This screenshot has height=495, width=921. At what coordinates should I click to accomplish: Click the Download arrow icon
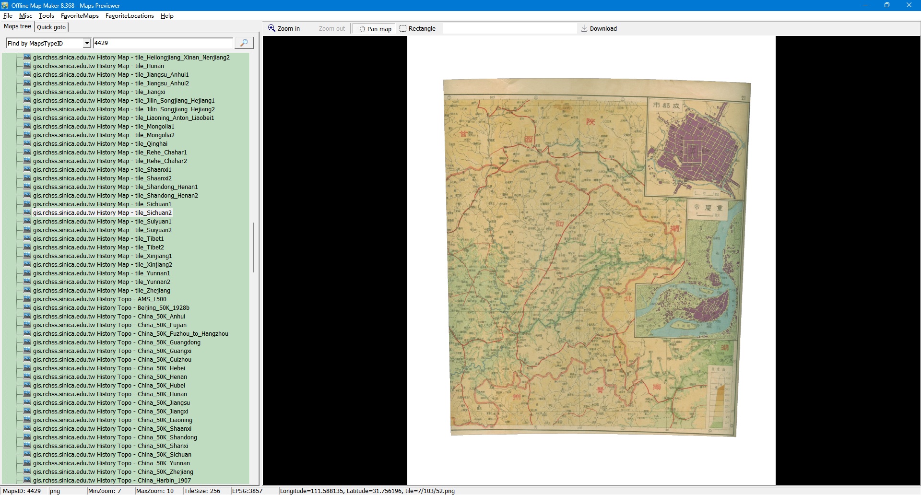point(584,28)
